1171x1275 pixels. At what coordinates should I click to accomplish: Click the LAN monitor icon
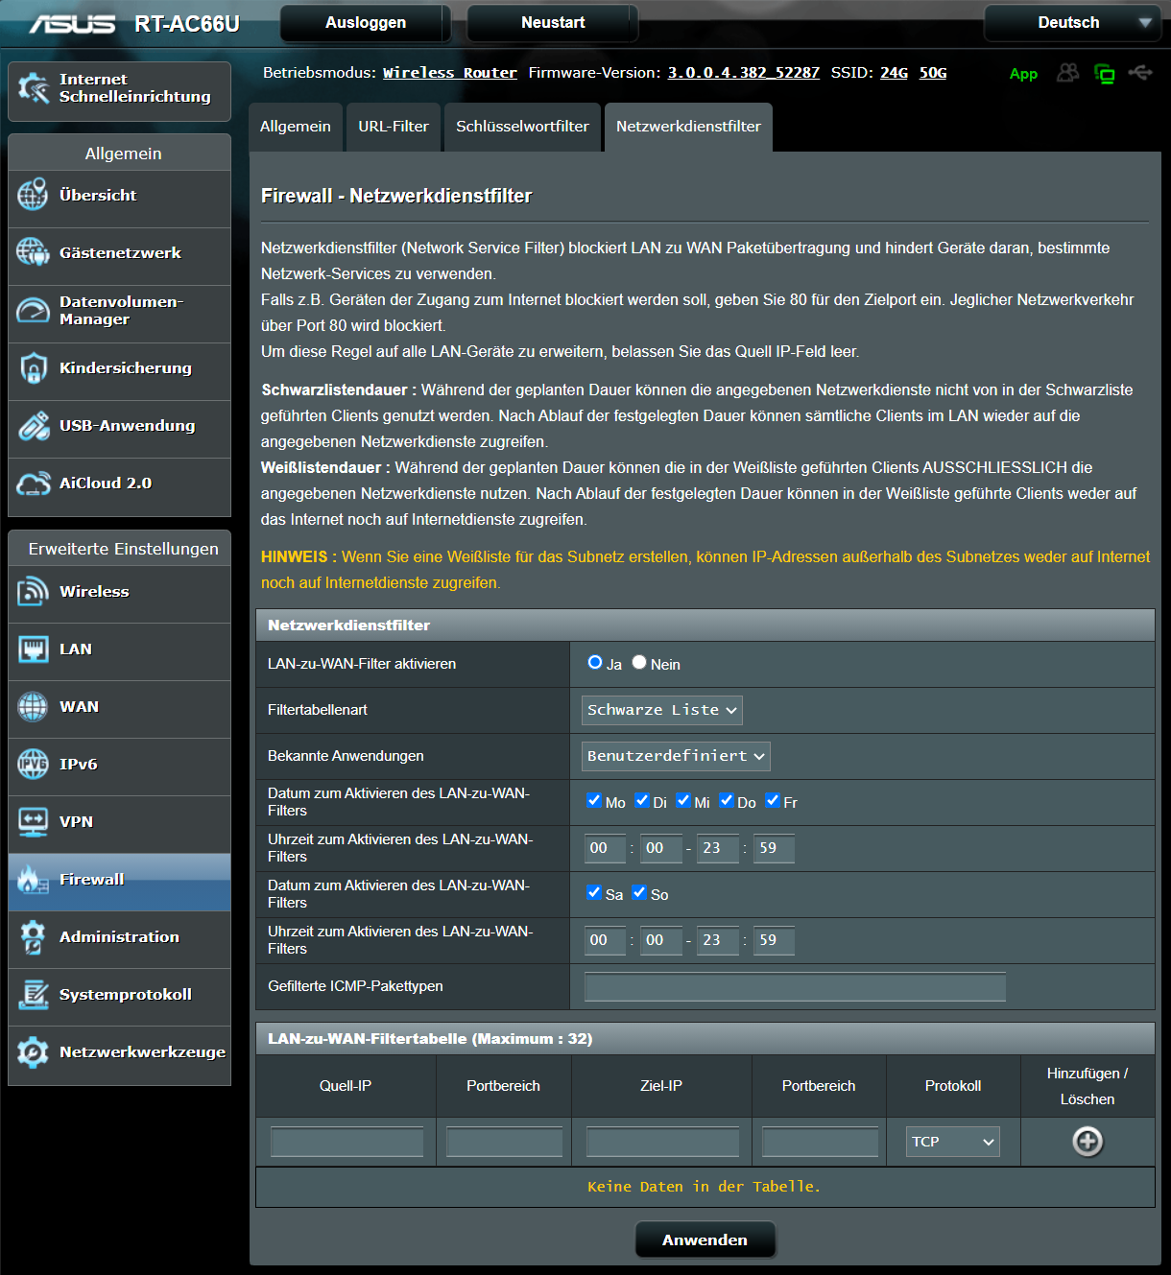coord(33,649)
